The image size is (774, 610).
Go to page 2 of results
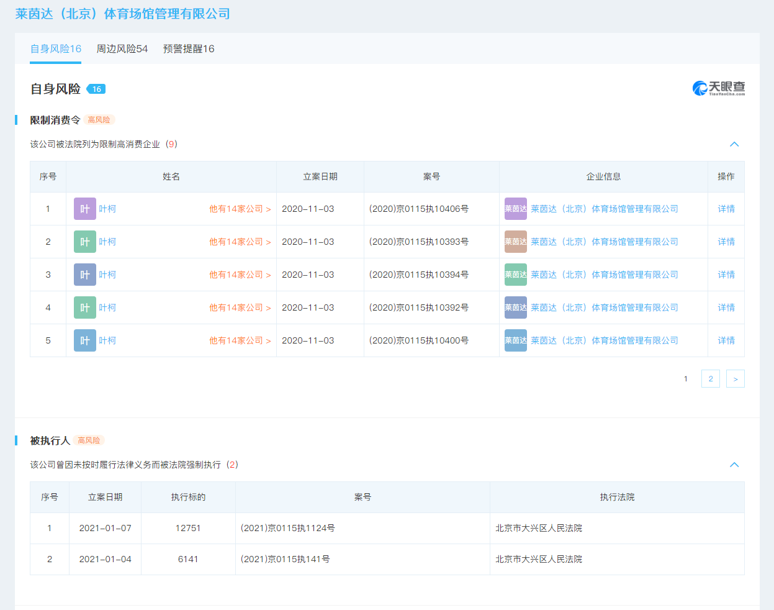point(710,379)
